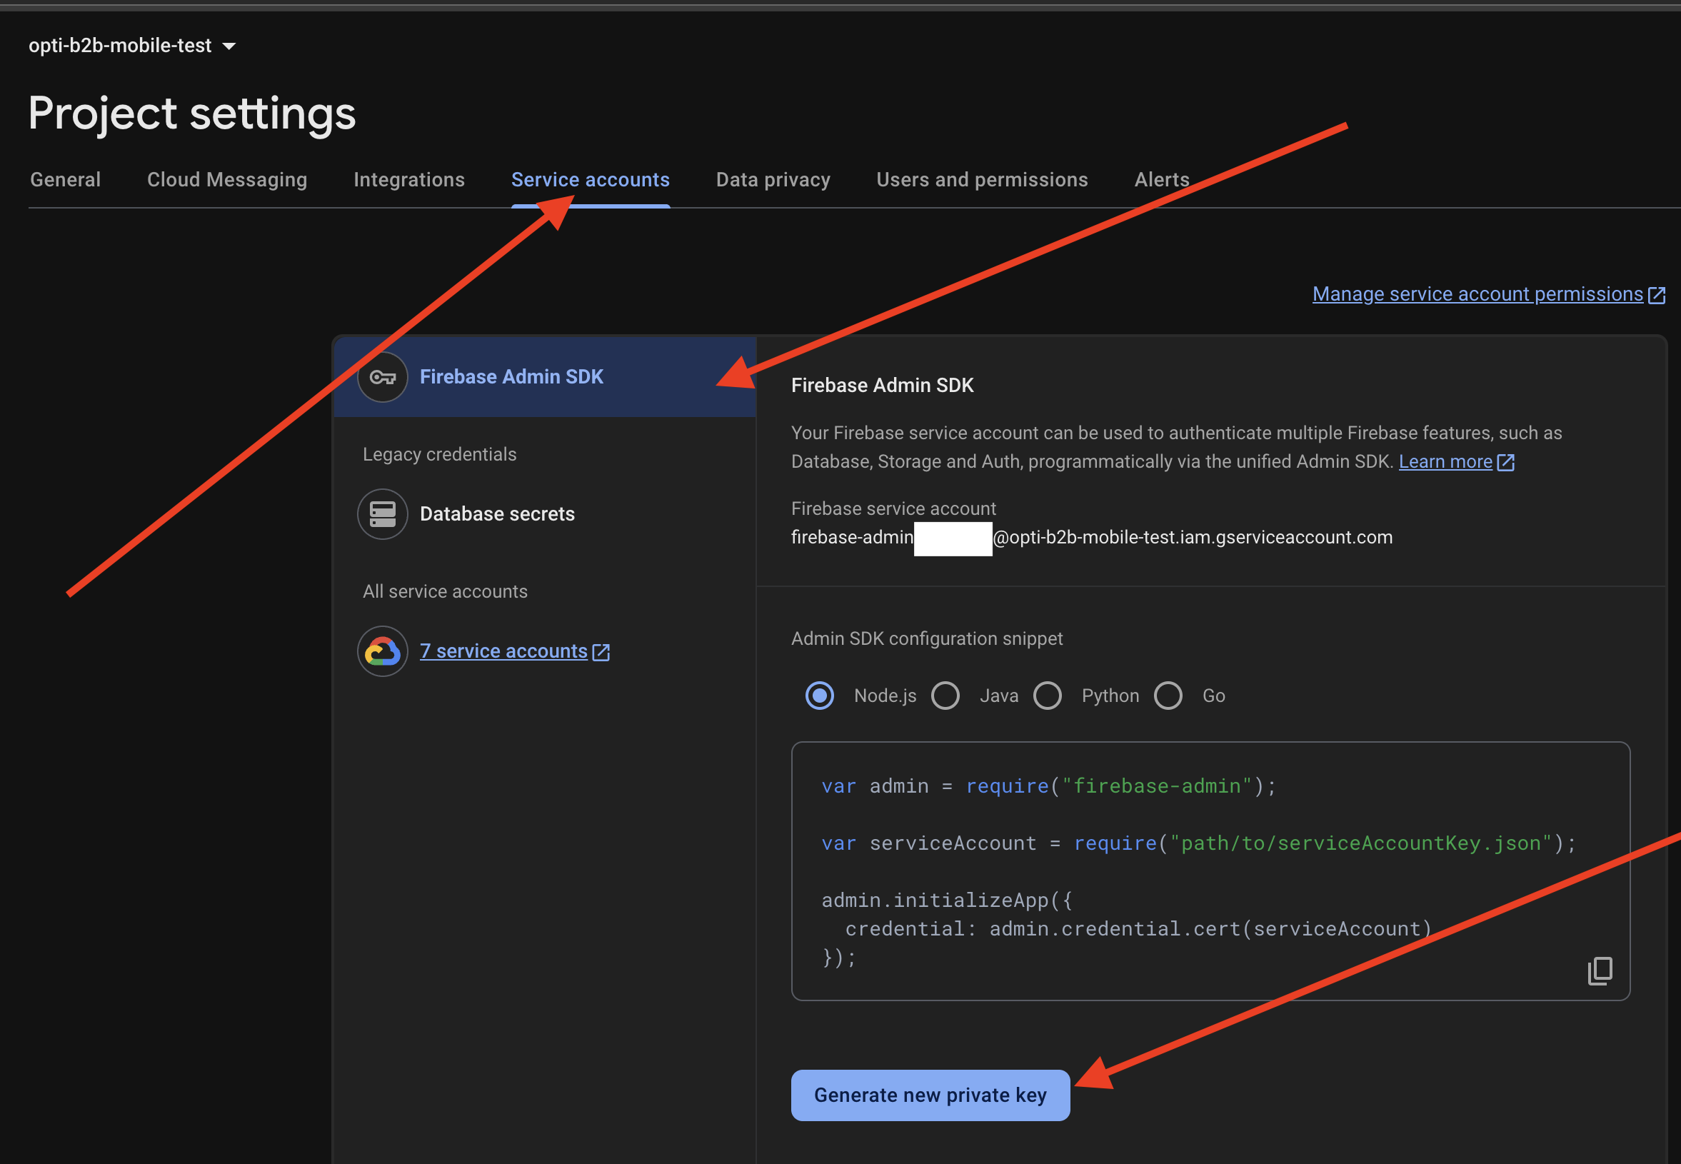Click the Database secrets server icon
This screenshot has height=1164, width=1681.
(x=382, y=514)
